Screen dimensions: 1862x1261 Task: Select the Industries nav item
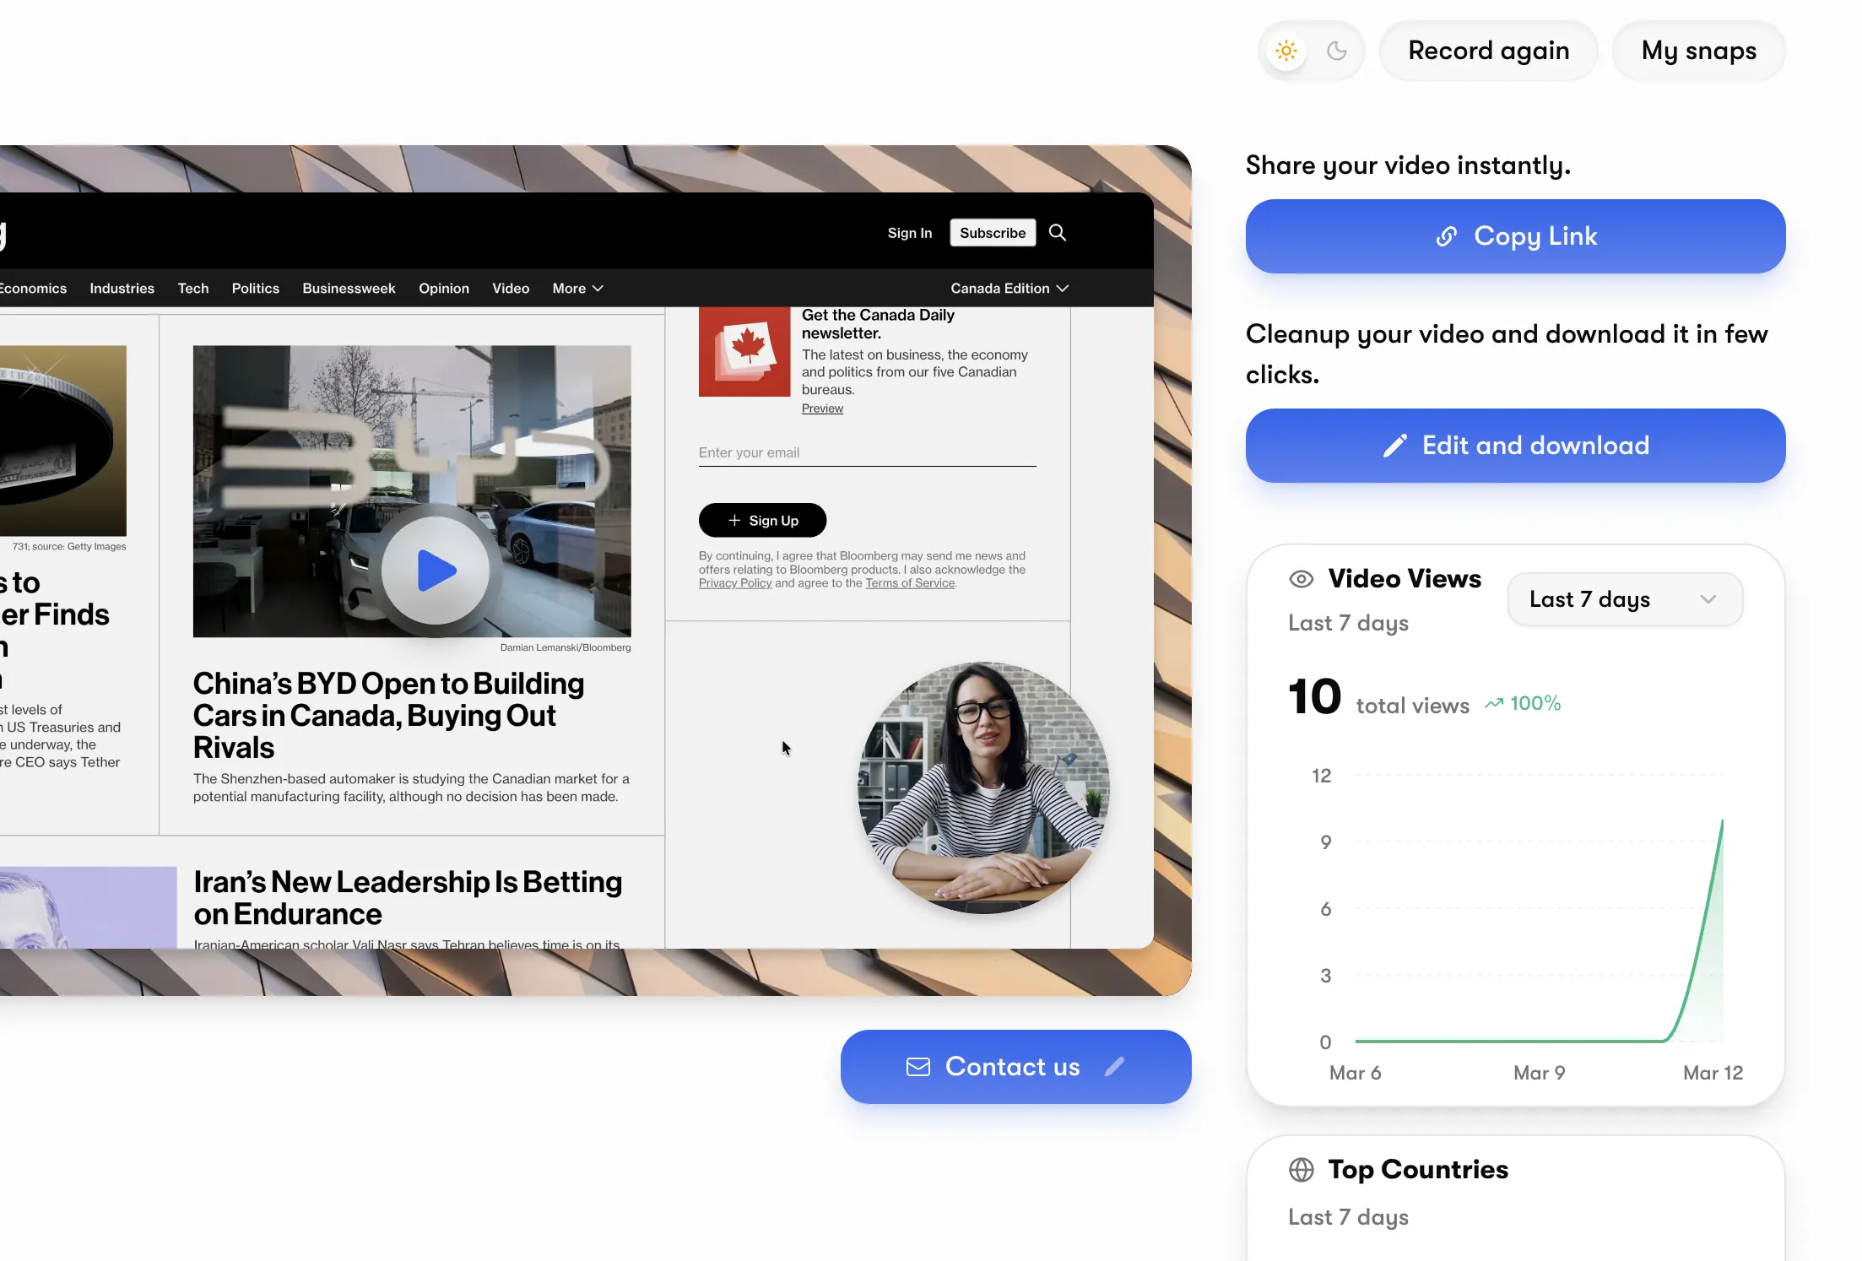122,289
